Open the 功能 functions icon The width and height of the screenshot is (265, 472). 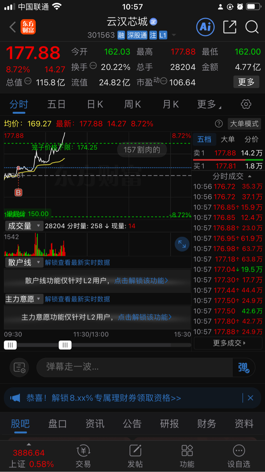[x=187, y=456]
